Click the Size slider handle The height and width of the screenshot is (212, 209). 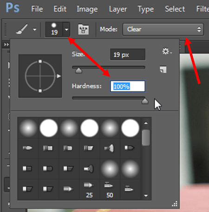coord(78,71)
